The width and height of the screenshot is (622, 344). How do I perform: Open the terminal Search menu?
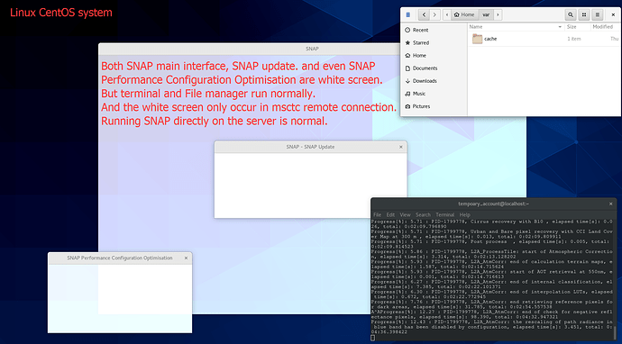[424, 215]
